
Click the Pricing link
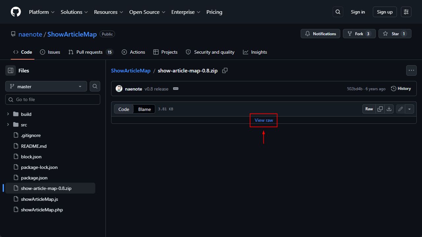[x=214, y=12]
